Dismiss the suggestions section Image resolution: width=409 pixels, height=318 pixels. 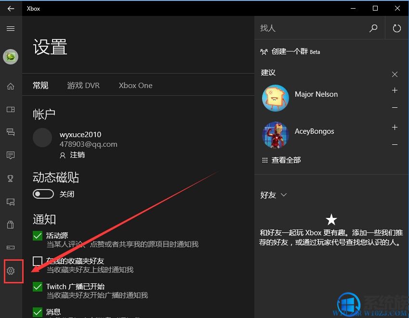[395, 74]
